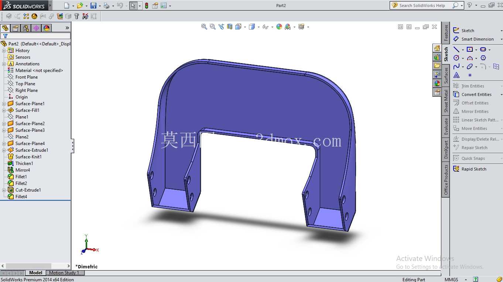
Task: Select the Circle sketch tool
Action: click(456, 58)
